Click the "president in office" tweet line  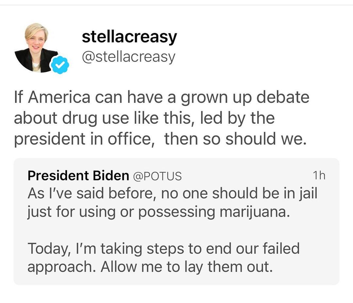point(160,138)
